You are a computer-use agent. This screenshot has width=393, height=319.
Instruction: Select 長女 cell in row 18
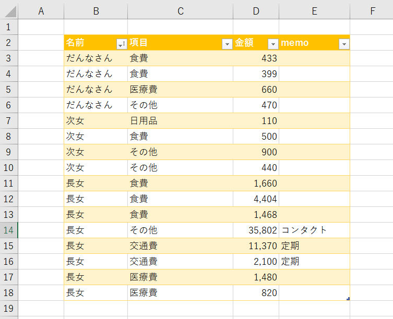(96, 293)
